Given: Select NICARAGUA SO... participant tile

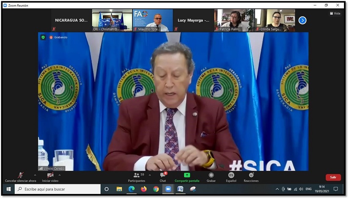Looking at the screenshot, I should point(71,20).
